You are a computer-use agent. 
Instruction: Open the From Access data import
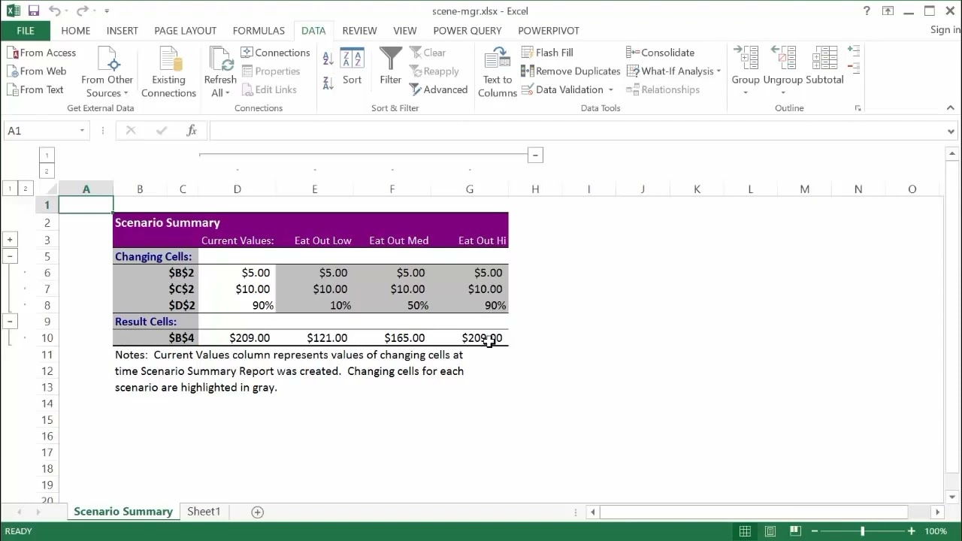click(42, 53)
